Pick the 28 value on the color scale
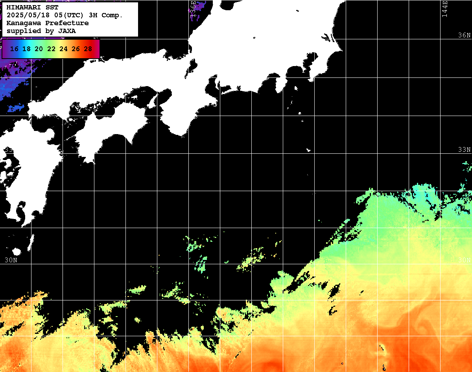 click(88, 49)
